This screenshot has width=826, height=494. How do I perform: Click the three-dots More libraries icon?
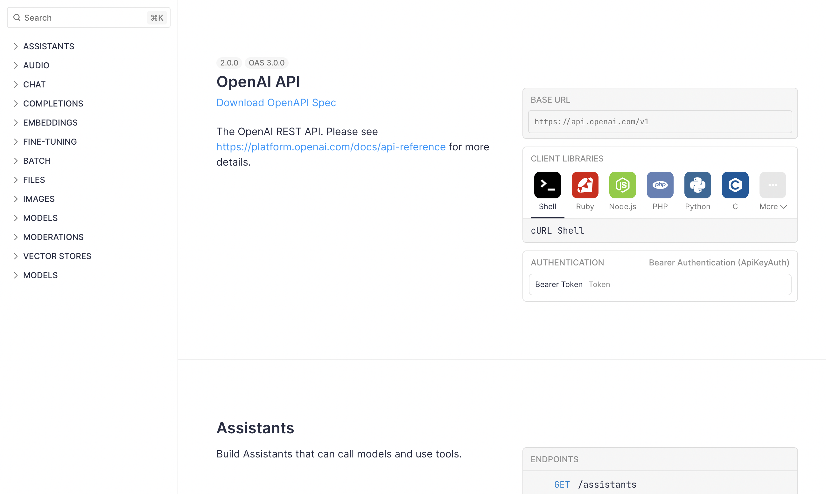click(x=772, y=185)
